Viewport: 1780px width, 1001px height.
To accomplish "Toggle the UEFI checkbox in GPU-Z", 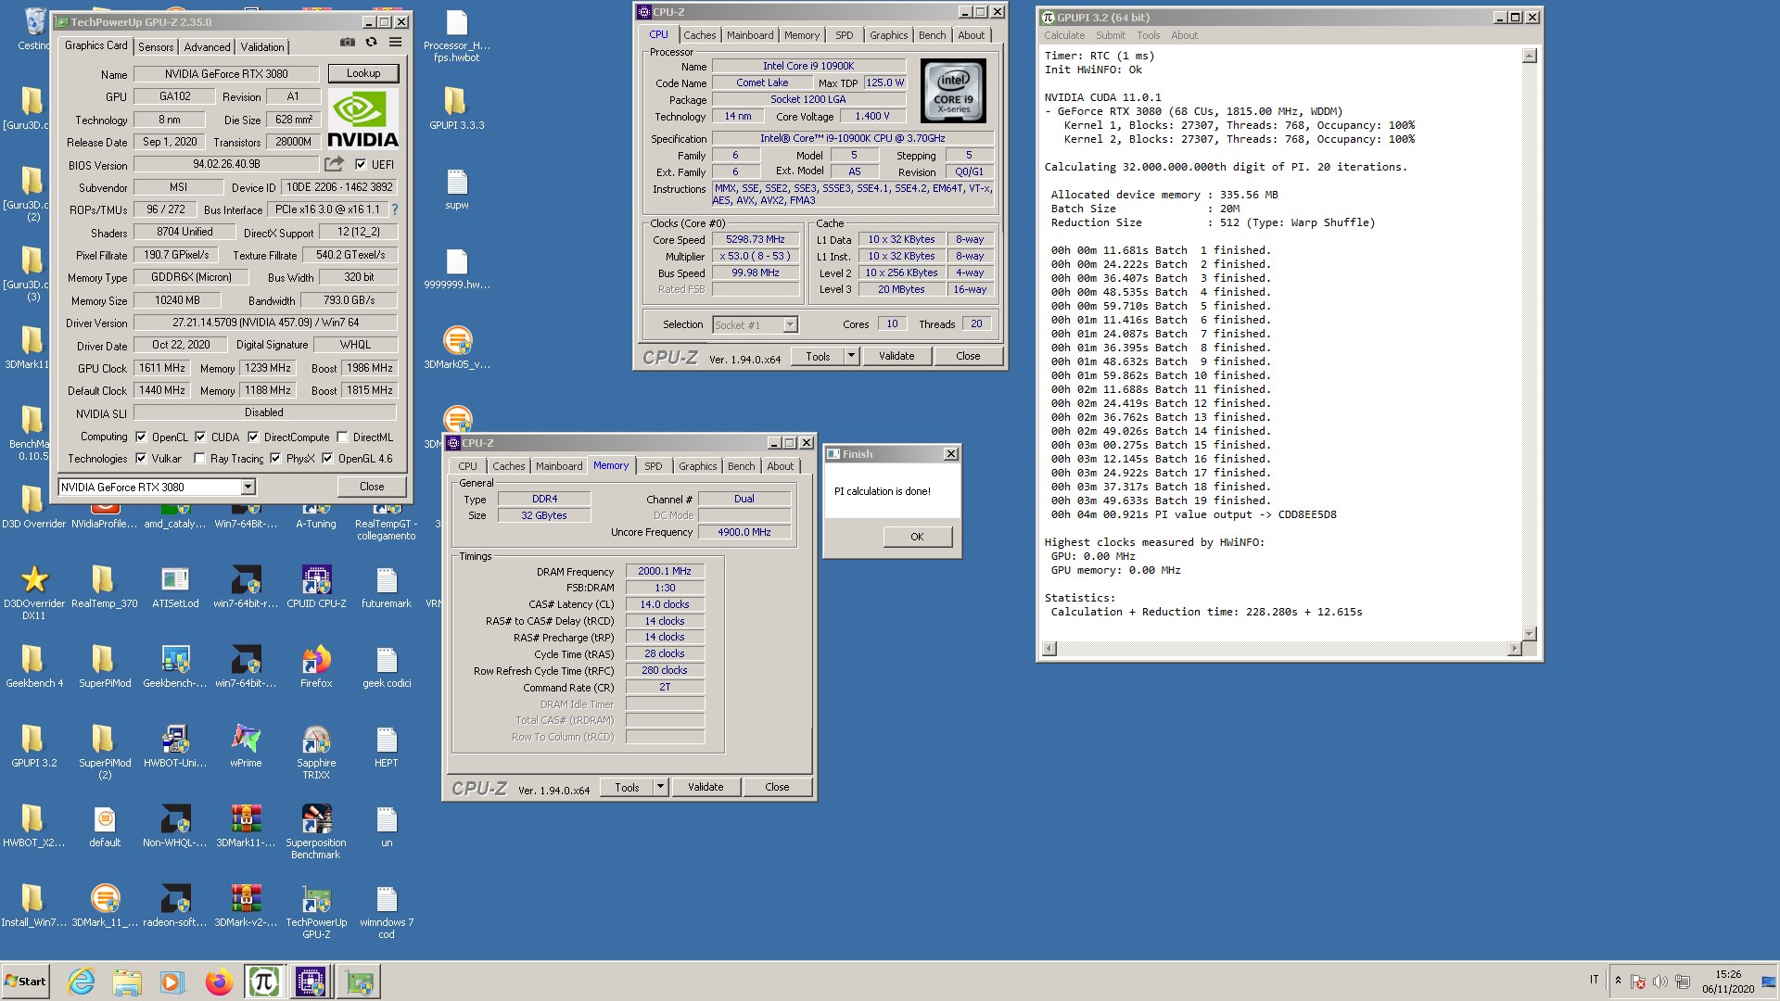I will 362,164.
